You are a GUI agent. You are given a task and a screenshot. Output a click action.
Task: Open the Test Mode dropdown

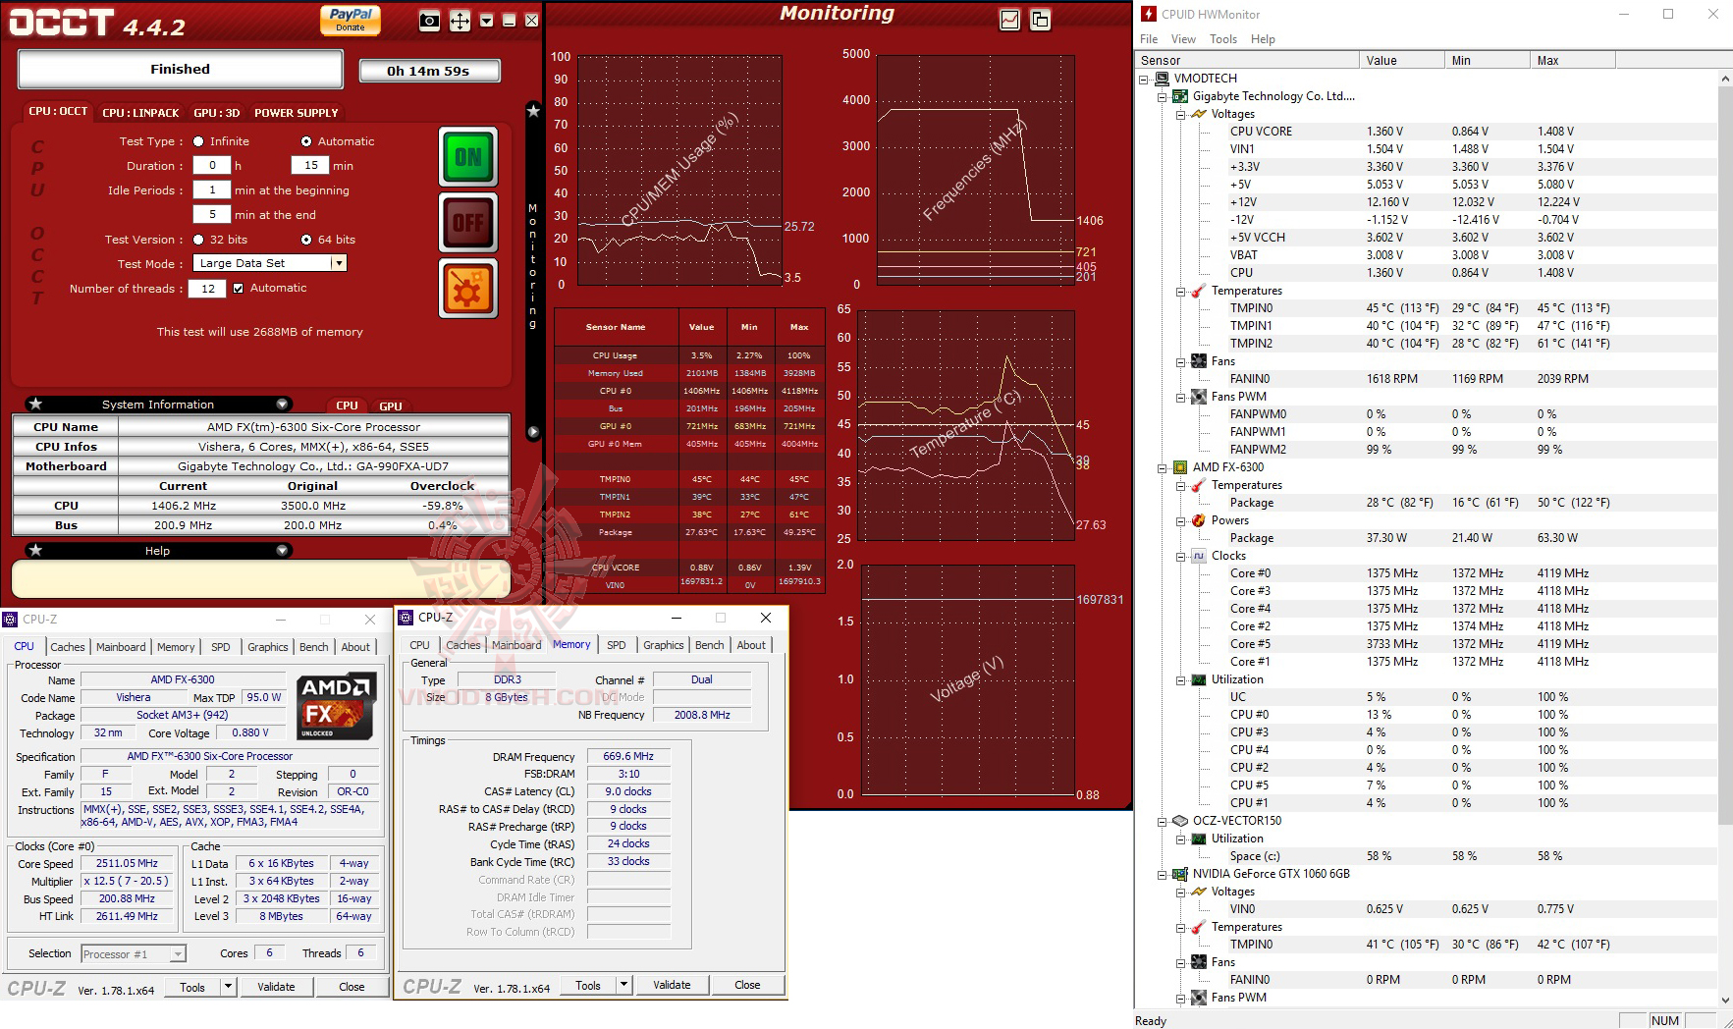(x=338, y=263)
